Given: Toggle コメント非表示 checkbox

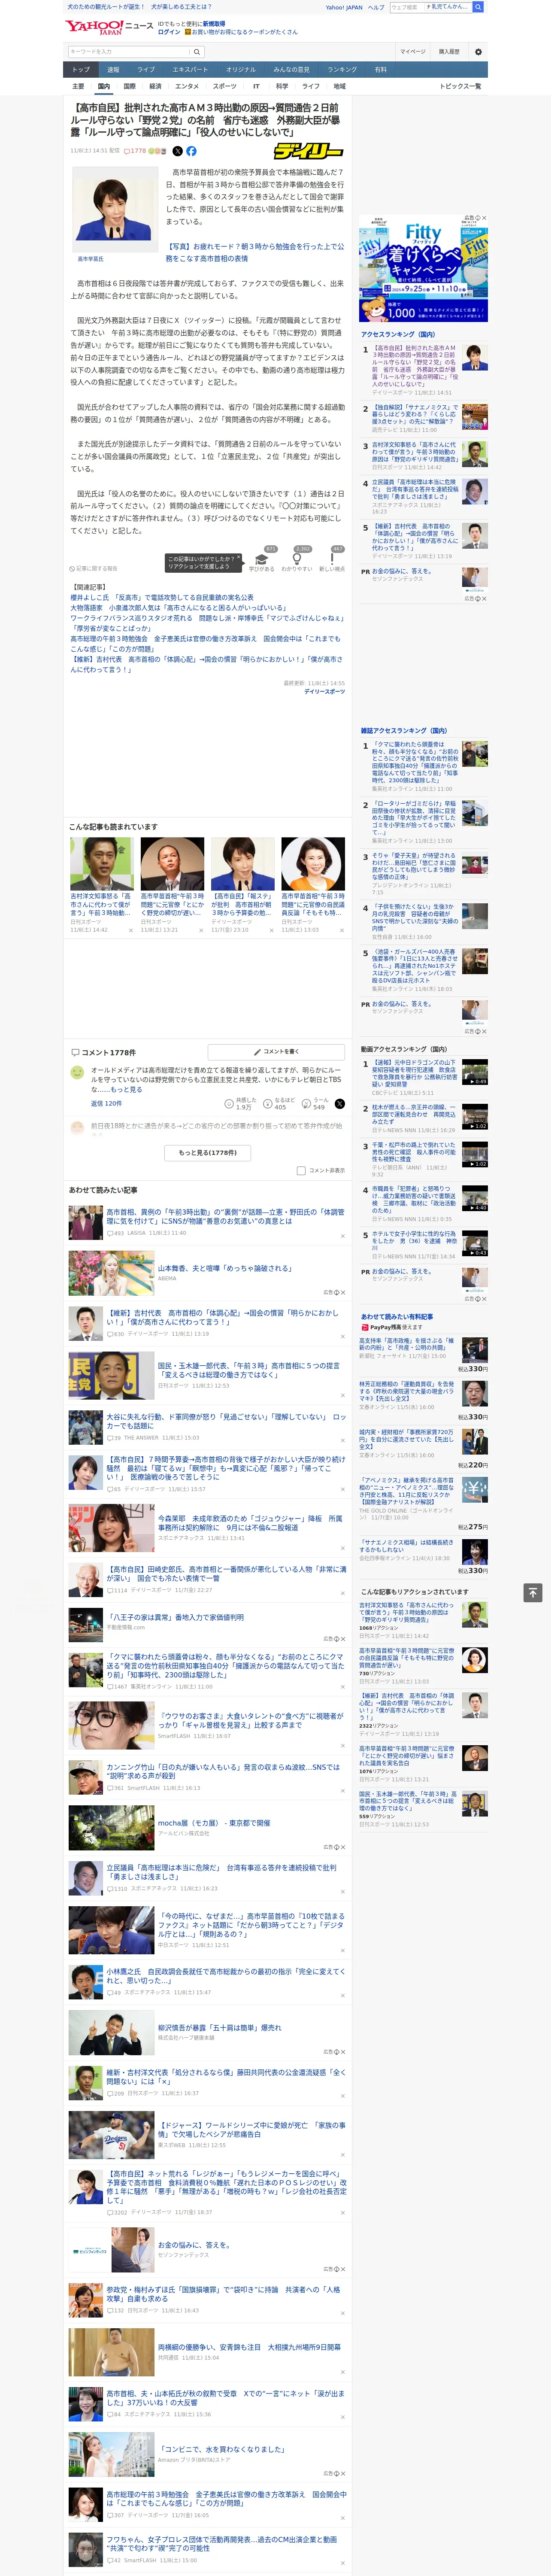Looking at the screenshot, I should (x=300, y=1170).
